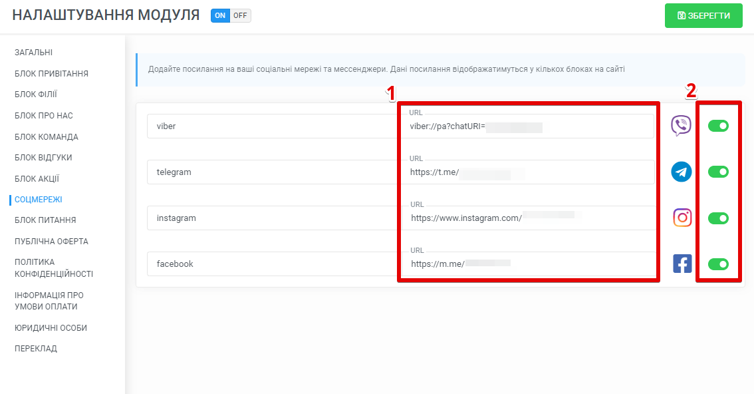Focus the telegram t.me URL field
The height and width of the screenshot is (394, 754).
pyautogui.click(x=528, y=172)
